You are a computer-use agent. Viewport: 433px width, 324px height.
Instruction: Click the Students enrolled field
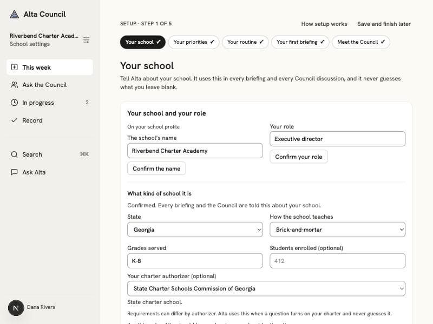[337, 261]
